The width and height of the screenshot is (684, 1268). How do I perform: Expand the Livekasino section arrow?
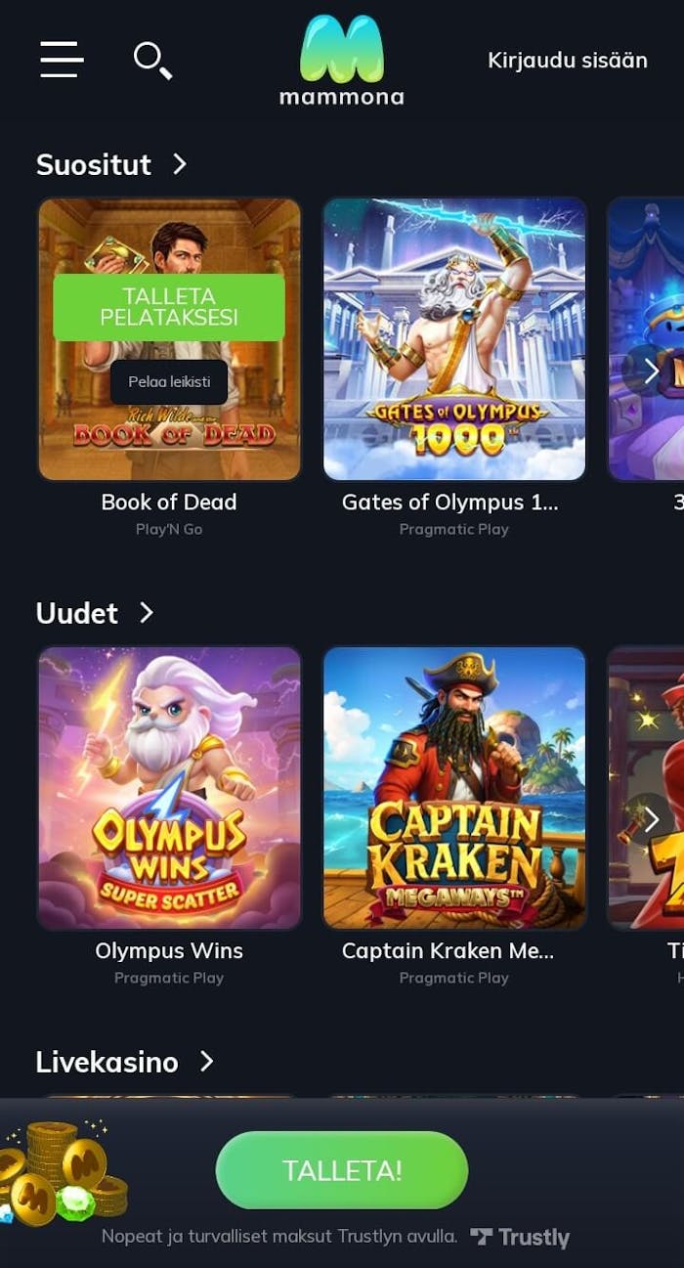pos(206,1061)
